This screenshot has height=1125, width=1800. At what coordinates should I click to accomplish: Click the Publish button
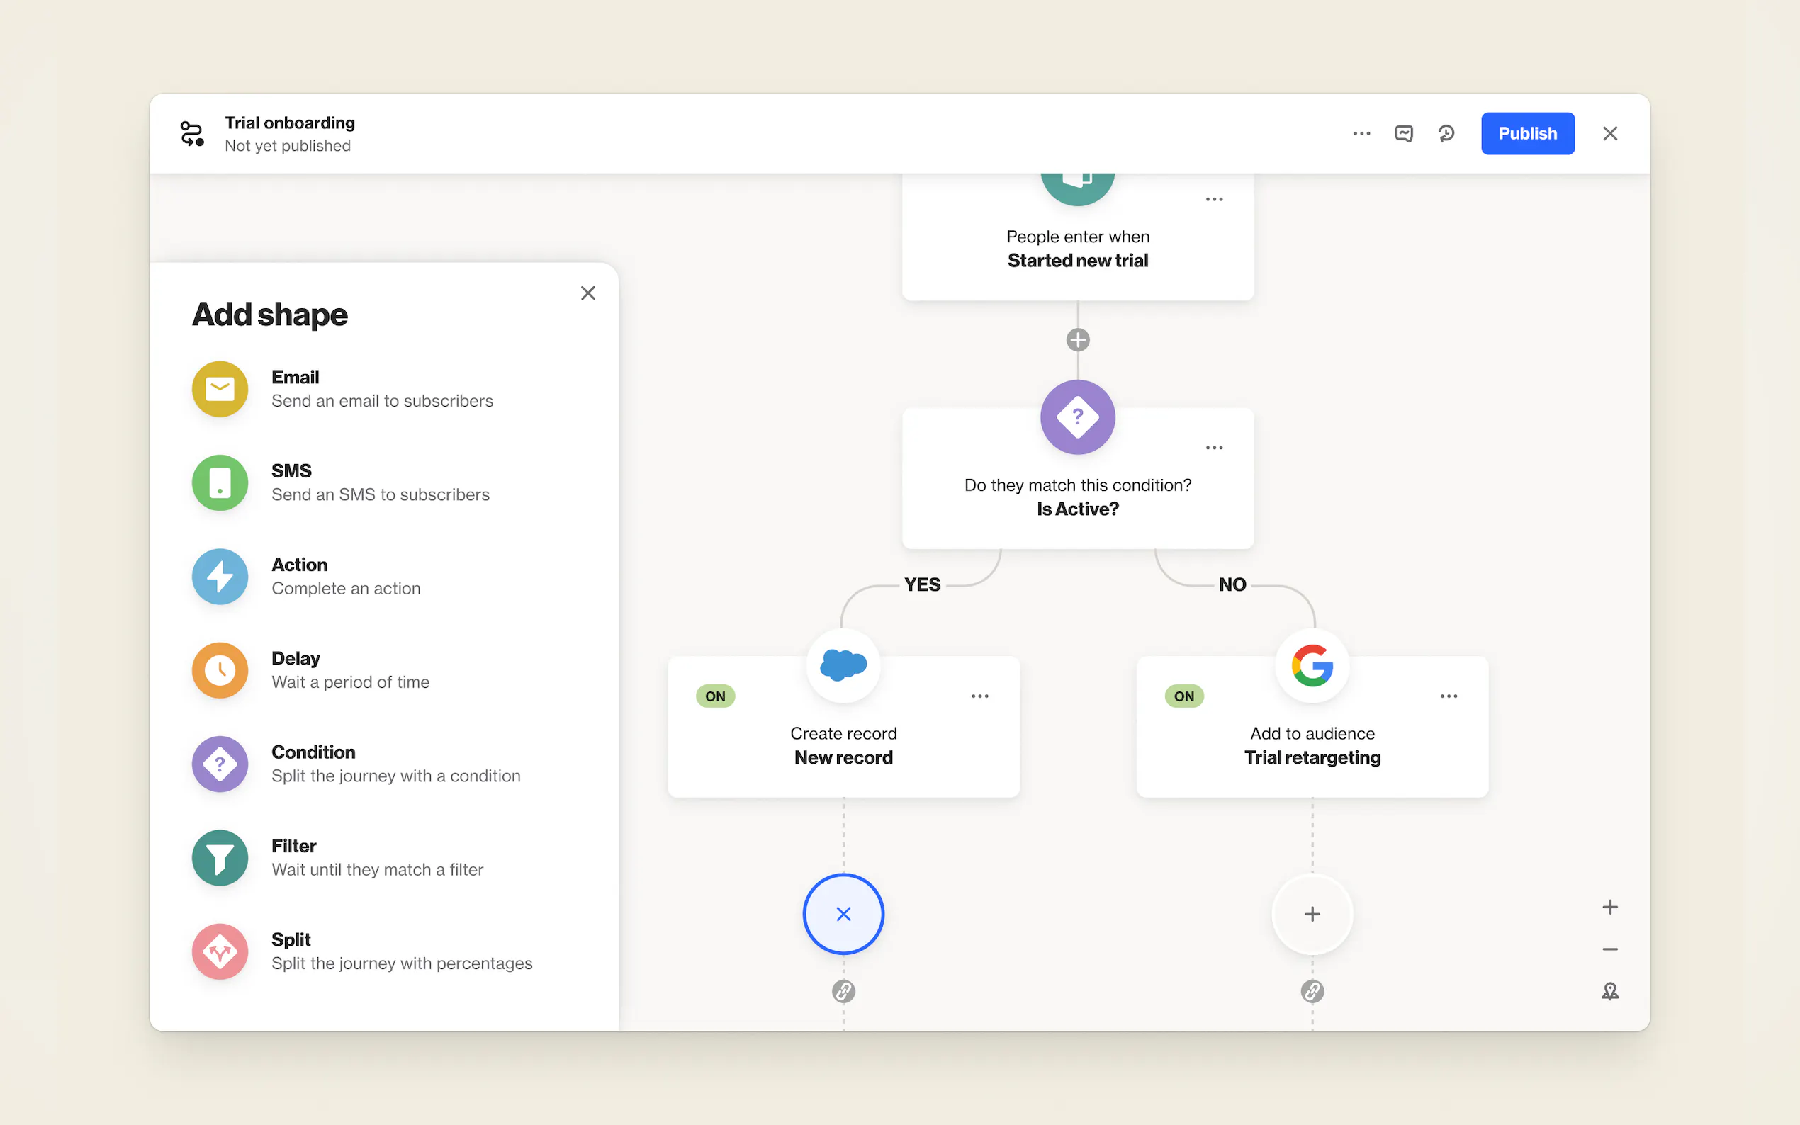click(1527, 134)
